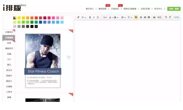Pick the pure black color swatch
This screenshot has height=110, width=183.
coord(32,26)
